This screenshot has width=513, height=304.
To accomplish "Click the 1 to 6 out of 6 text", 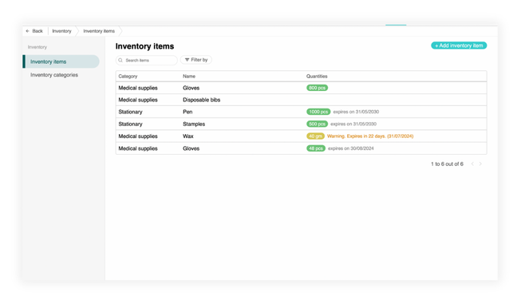I will click(x=447, y=164).
